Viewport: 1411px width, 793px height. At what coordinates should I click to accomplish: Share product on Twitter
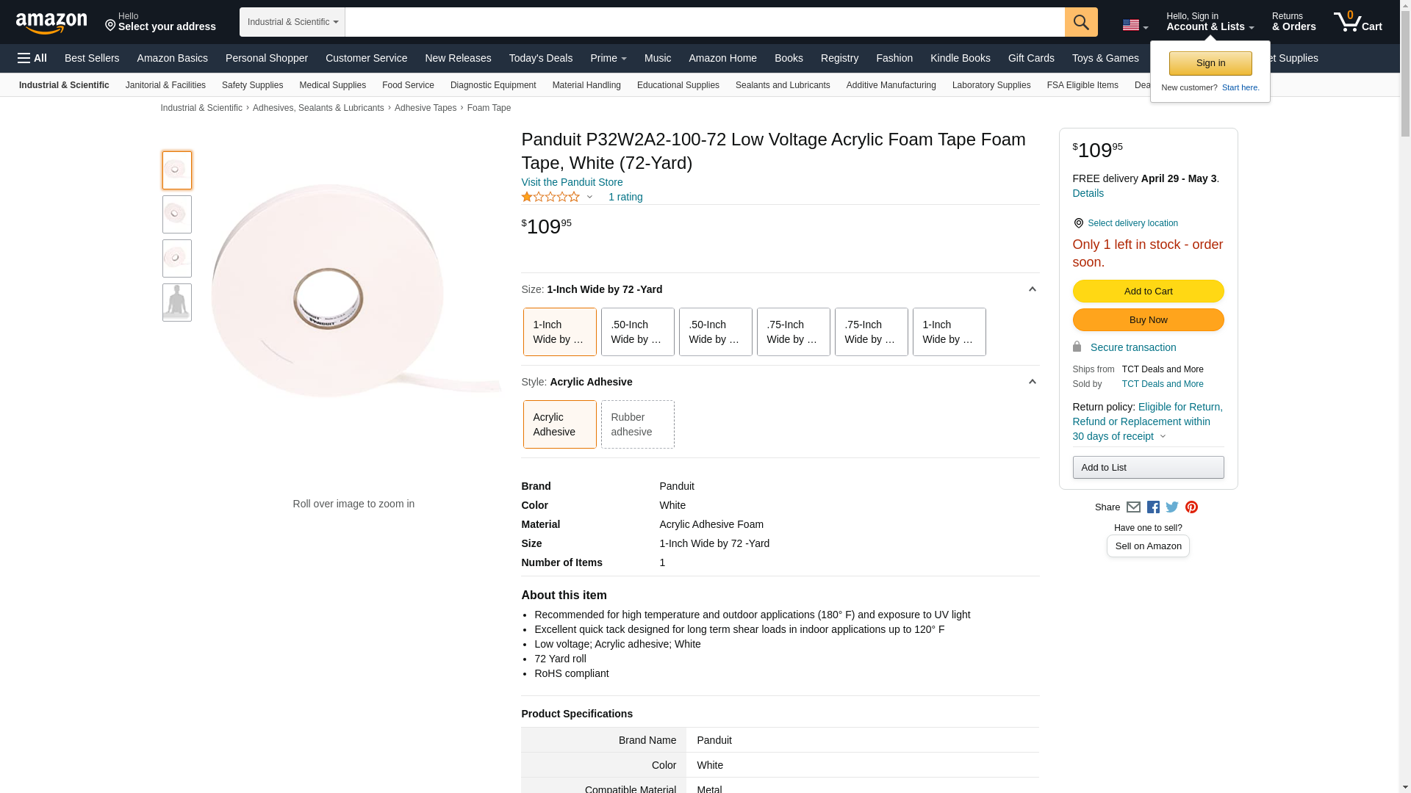1172,507
